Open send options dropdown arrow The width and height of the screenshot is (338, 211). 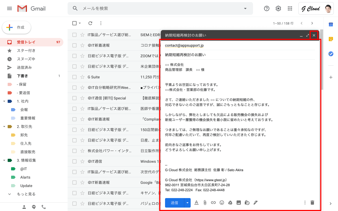pyautogui.click(x=187, y=203)
